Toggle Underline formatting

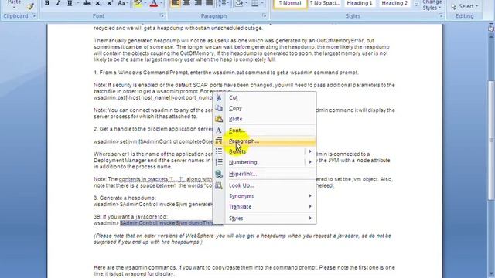point(69,3)
